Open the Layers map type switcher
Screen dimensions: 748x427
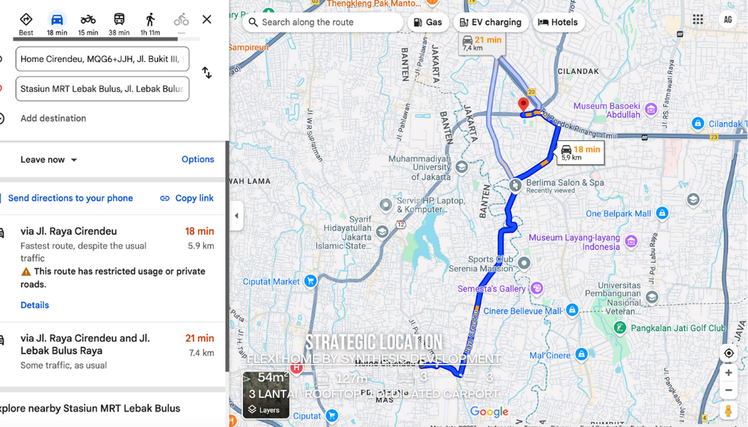[x=266, y=395]
